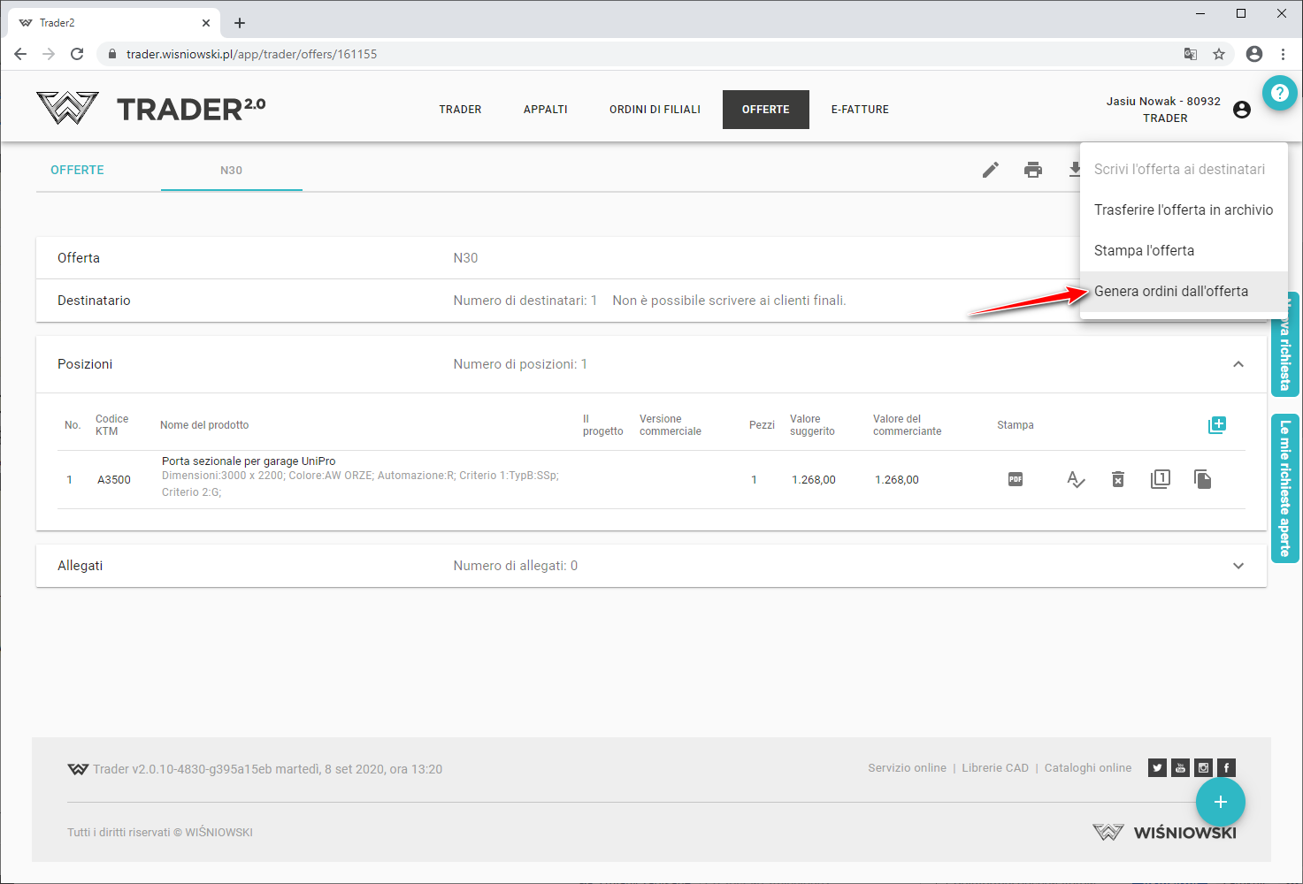
Task: Open the Twitter social icon in footer
Action: [1157, 767]
